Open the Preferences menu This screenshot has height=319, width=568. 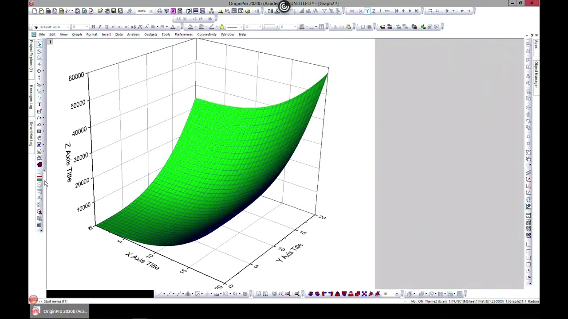tap(183, 35)
